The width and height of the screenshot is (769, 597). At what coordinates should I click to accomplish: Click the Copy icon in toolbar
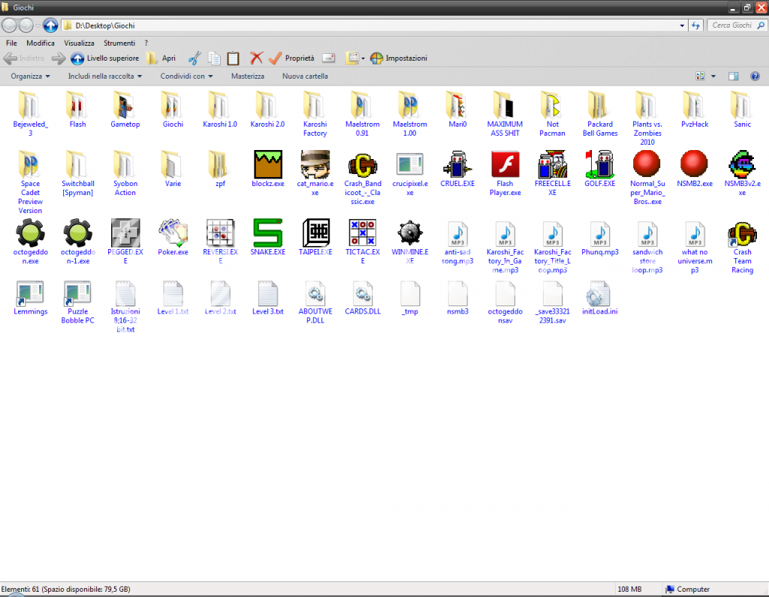(214, 58)
